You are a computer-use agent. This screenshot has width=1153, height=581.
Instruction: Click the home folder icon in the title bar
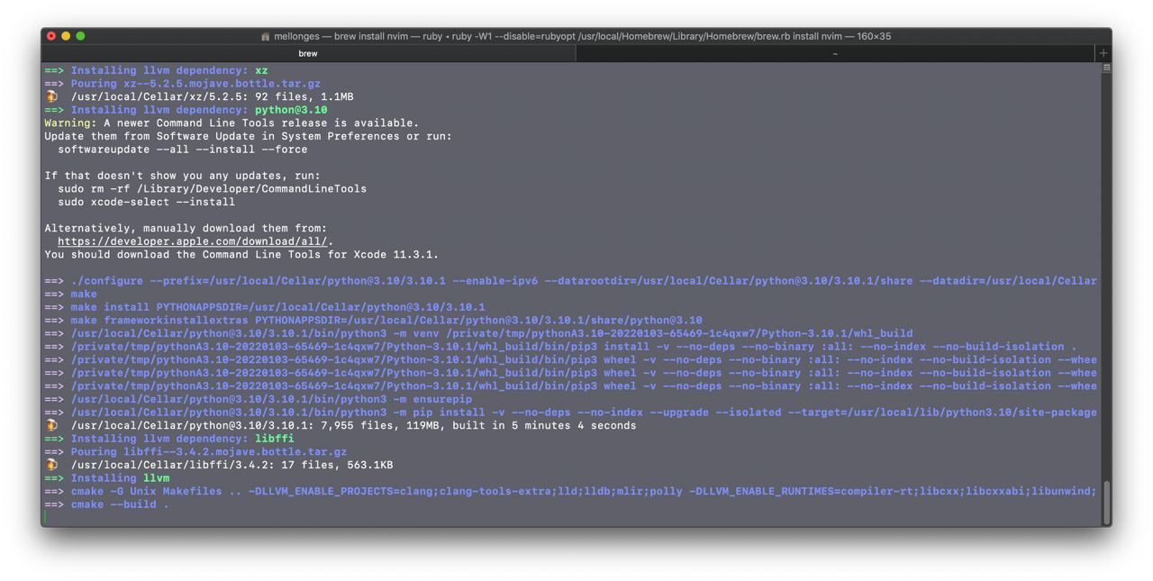click(265, 36)
